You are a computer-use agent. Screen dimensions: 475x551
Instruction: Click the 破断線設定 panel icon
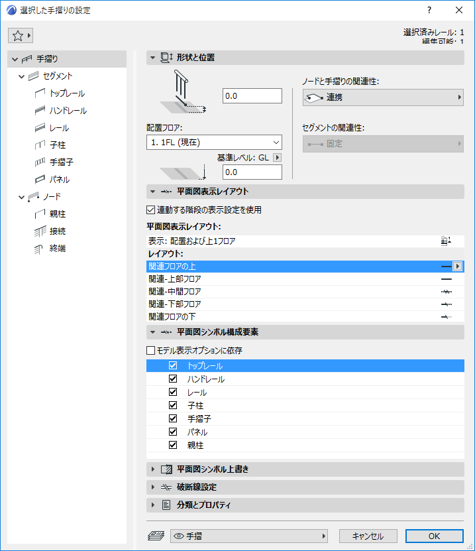[x=166, y=487]
